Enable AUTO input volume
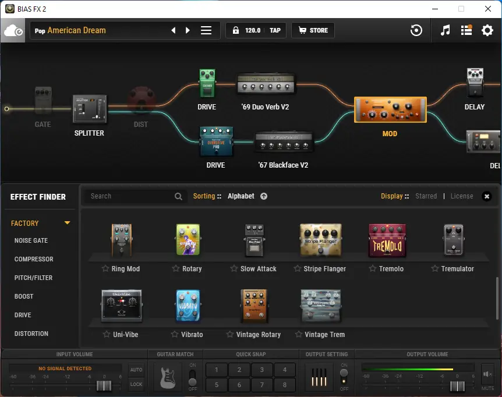502x397 pixels. tap(136, 370)
